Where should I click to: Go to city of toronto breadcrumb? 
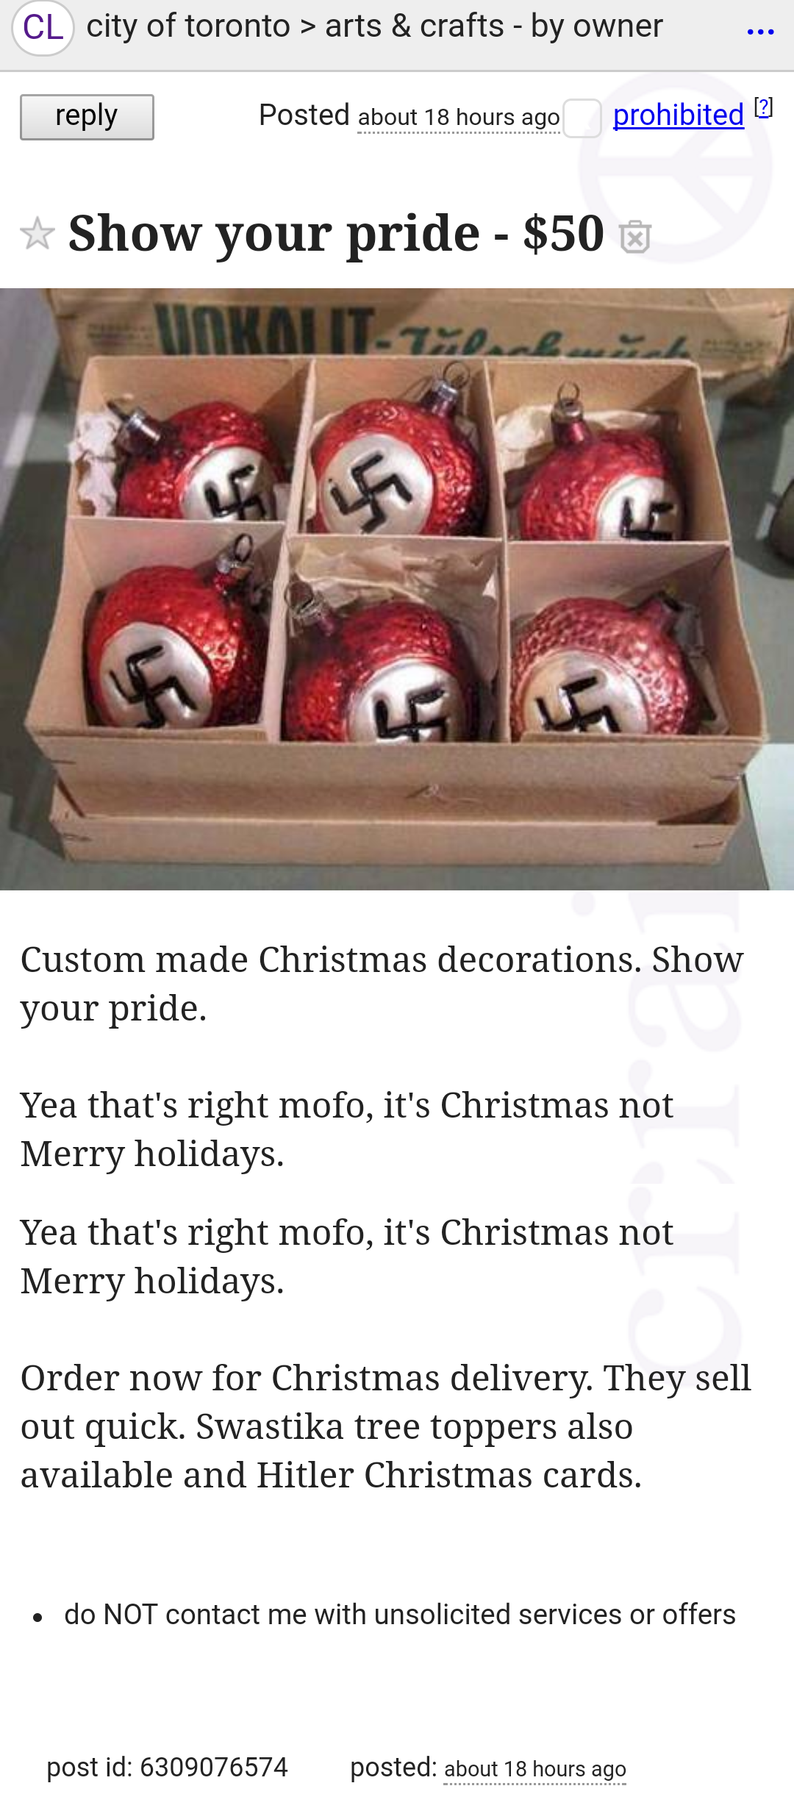tap(188, 26)
